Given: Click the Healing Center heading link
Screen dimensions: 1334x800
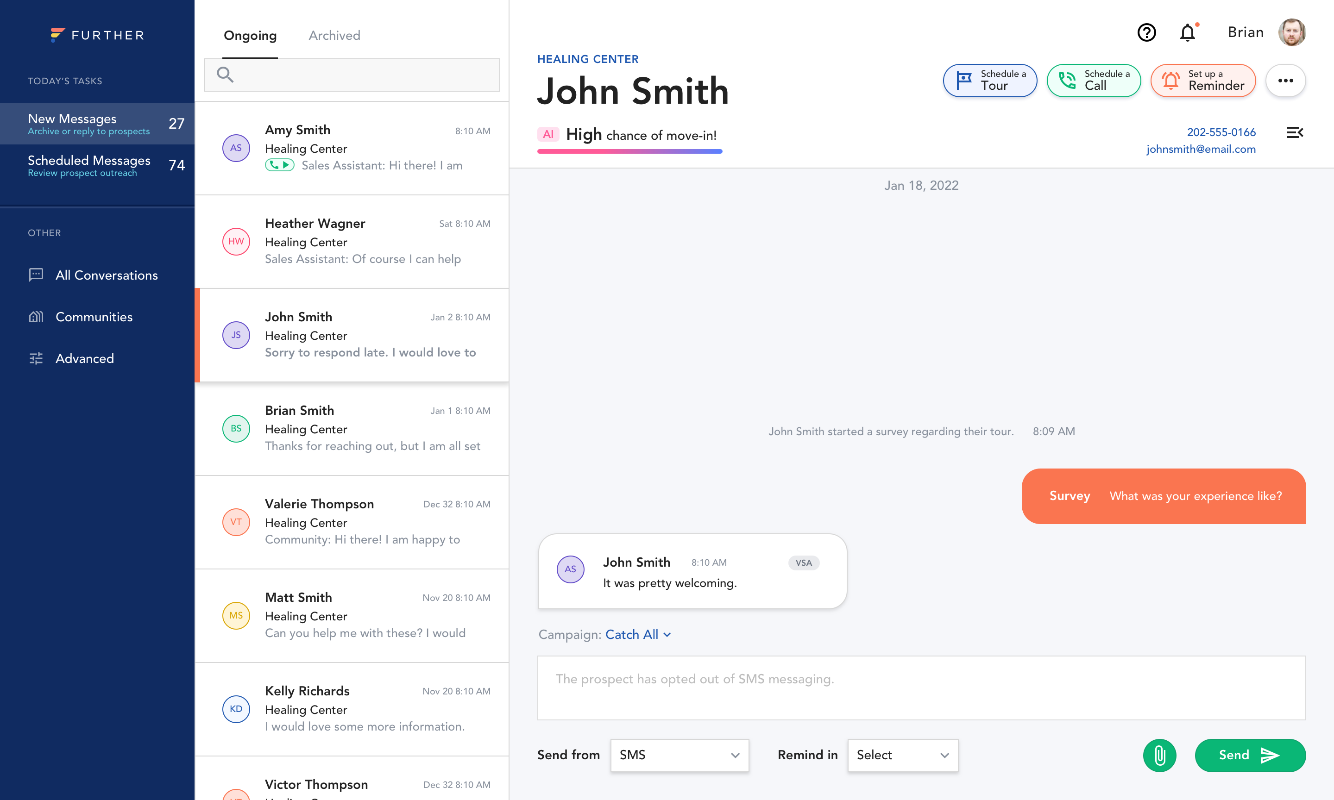Looking at the screenshot, I should click(588, 59).
